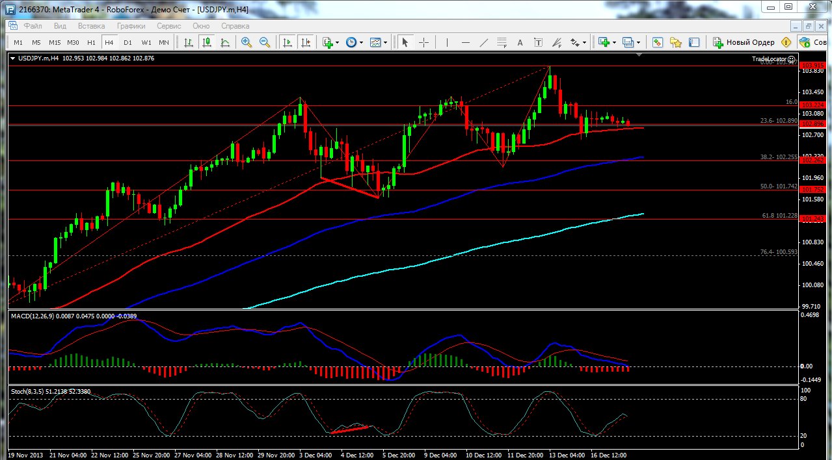Open the Вид menu
The height and width of the screenshot is (460, 832).
pyautogui.click(x=60, y=26)
